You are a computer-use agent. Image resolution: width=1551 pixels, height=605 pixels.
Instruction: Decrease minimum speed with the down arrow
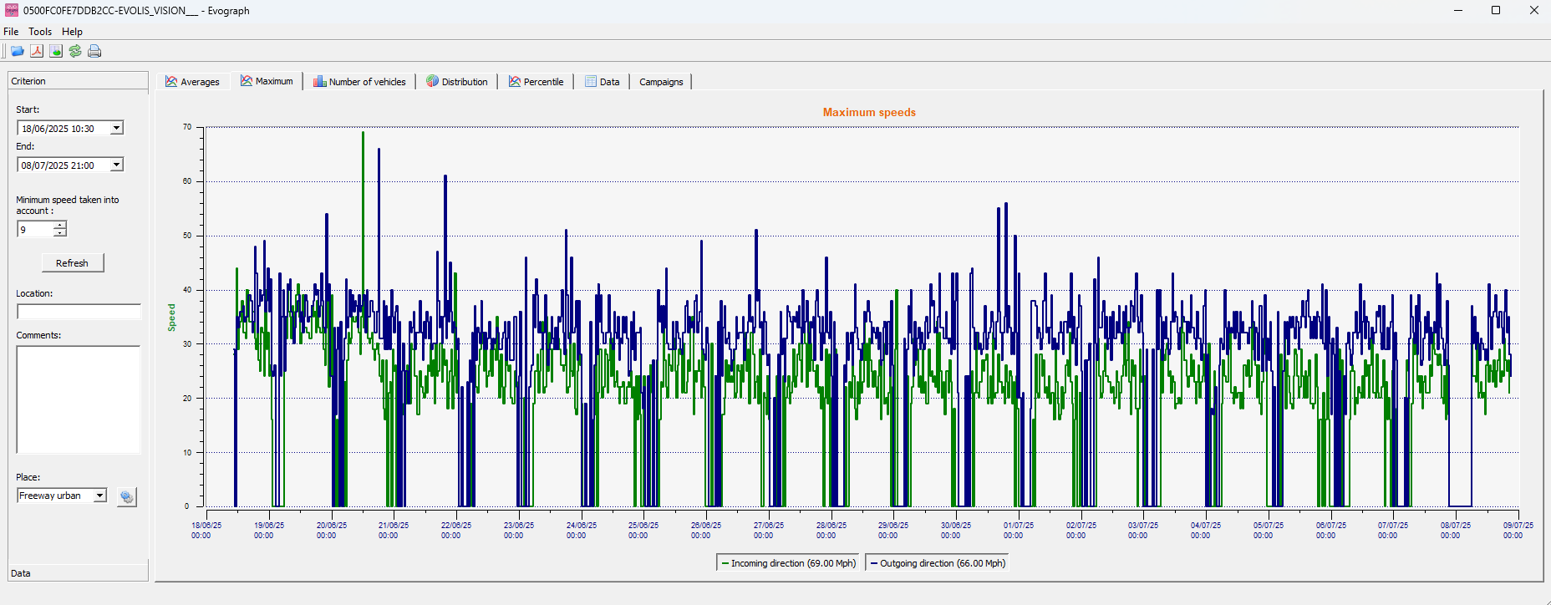[60, 232]
